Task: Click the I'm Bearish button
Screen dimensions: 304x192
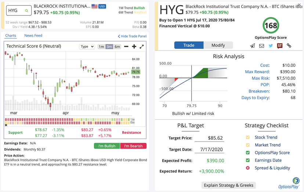Action: click(133, 146)
